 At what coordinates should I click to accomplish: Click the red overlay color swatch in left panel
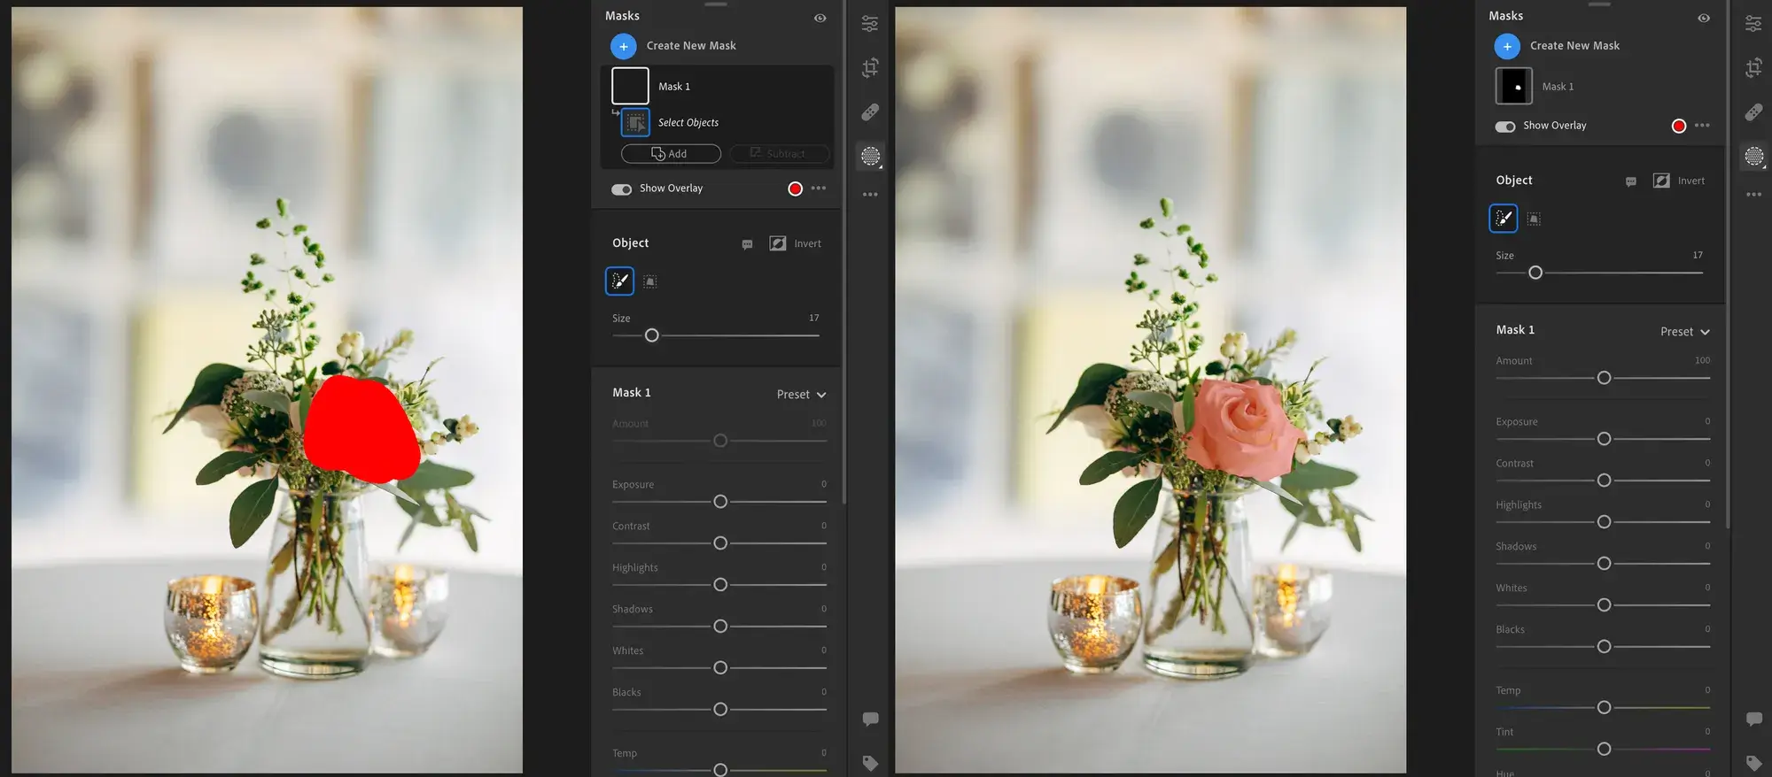pos(795,188)
